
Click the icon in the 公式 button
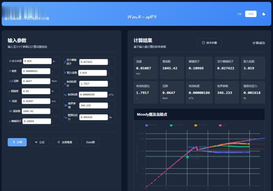point(36,142)
